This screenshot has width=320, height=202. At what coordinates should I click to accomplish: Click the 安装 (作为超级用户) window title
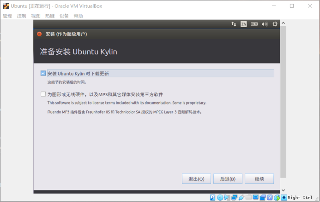[x=66, y=34]
